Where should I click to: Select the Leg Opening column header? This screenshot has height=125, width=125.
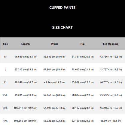coord(111,44)
